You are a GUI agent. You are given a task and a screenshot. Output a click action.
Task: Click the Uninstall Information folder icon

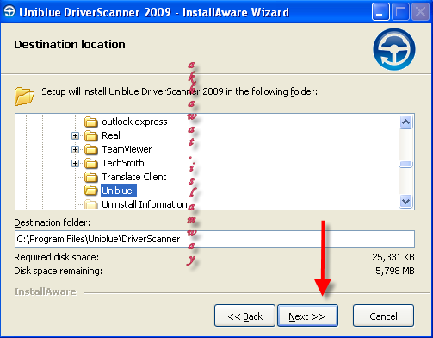click(x=91, y=204)
